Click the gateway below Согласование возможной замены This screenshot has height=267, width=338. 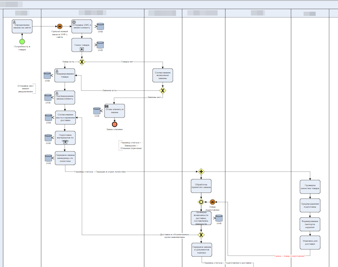(x=163, y=90)
